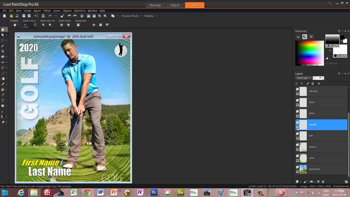
Task: Click the Delete layer trash icon
Action: 323,182
